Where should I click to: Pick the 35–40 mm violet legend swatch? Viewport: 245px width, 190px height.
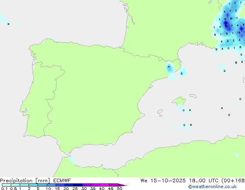[x=96, y=185]
